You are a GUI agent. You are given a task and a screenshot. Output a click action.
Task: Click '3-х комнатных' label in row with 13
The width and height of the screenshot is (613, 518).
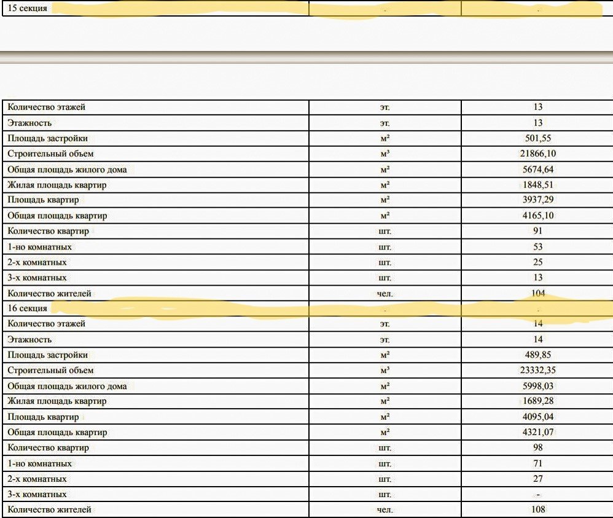tap(37, 278)
